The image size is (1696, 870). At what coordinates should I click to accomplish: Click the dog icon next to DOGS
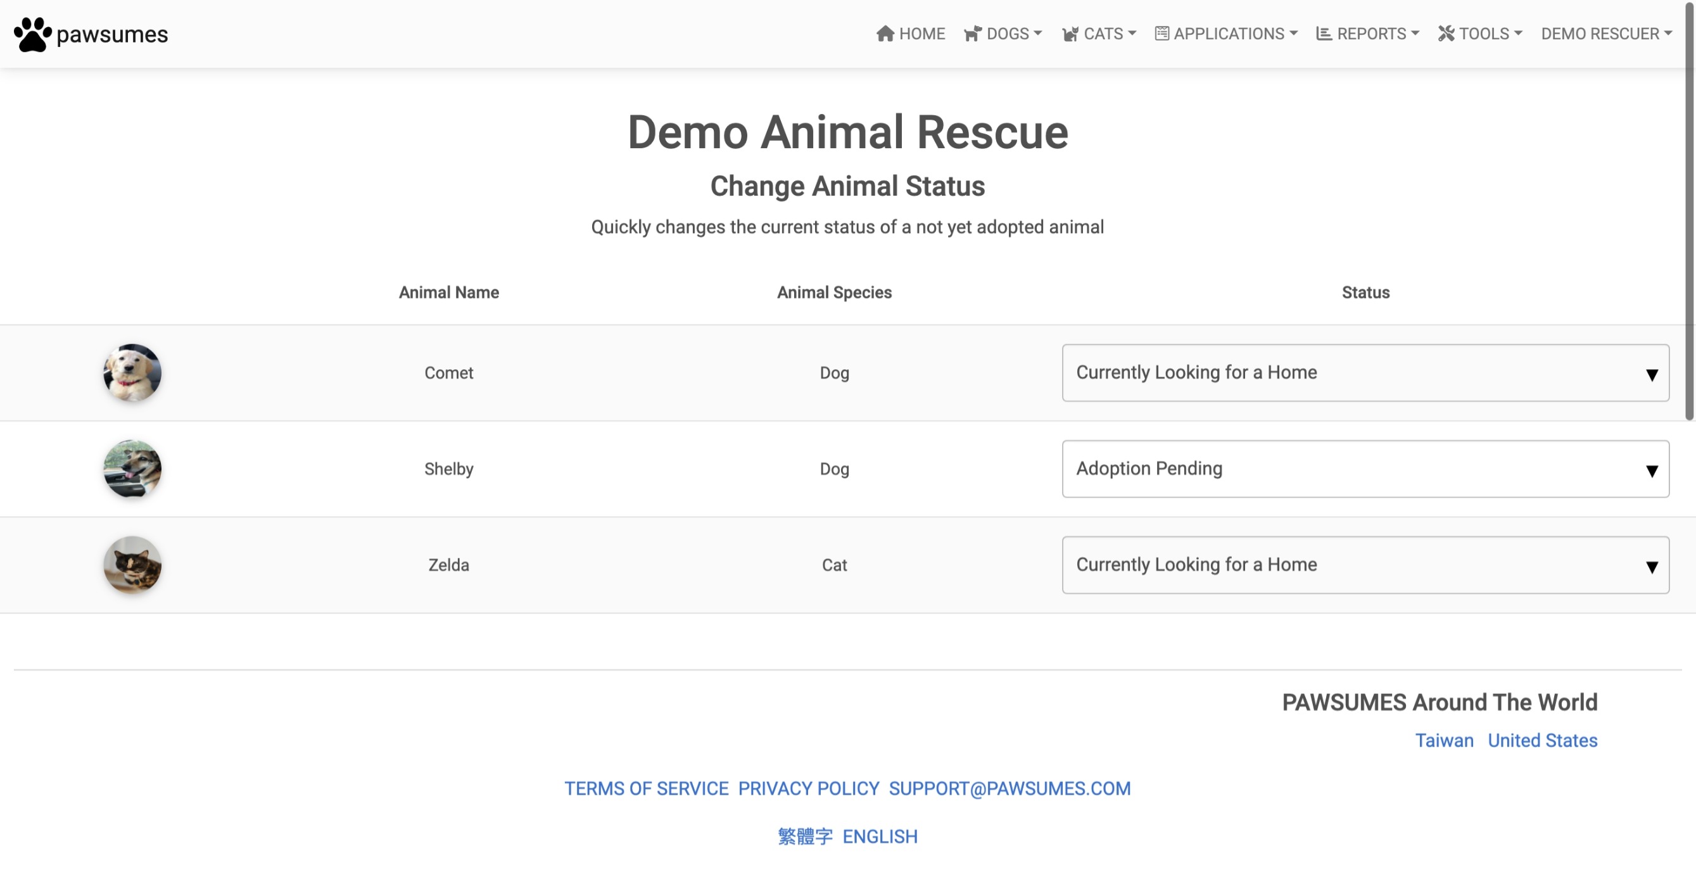972,33
